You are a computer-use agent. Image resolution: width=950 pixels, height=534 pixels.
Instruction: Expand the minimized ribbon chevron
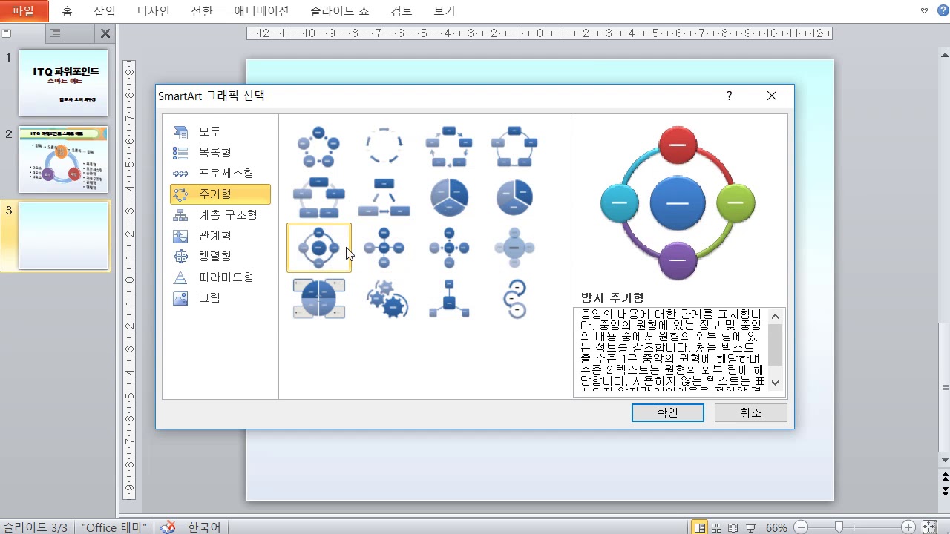click(x=924, y=11)
